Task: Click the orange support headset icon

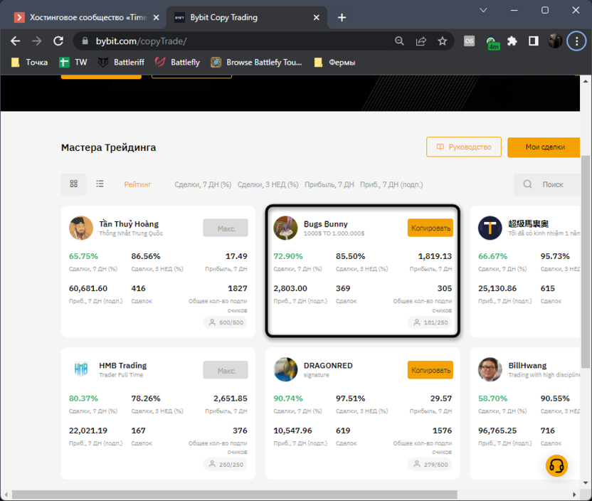Action: [556, 465]
